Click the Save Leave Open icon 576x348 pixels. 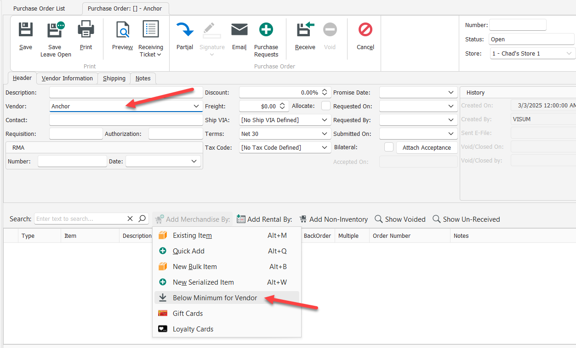(x=56, y=30)
